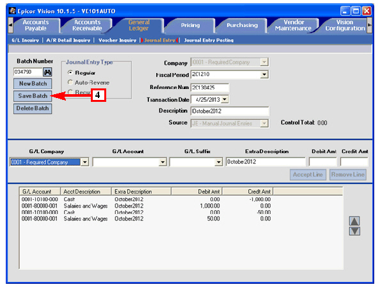
Task: Switch to the Purchasing tab
Action: click(242, 25)
